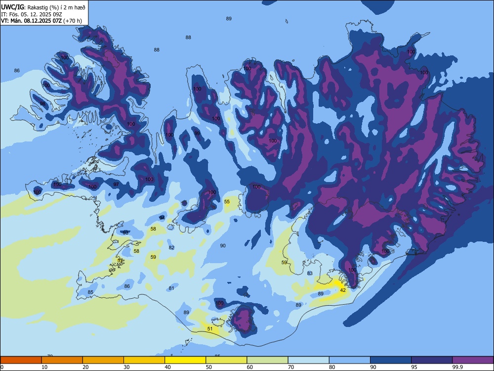Image resolution: width=494 pixels, height=371 pixels.
Task: Click the 'VT: Mán. 08.12.2025 07Z (+70 h)' line
Action: tap(41, 21)
